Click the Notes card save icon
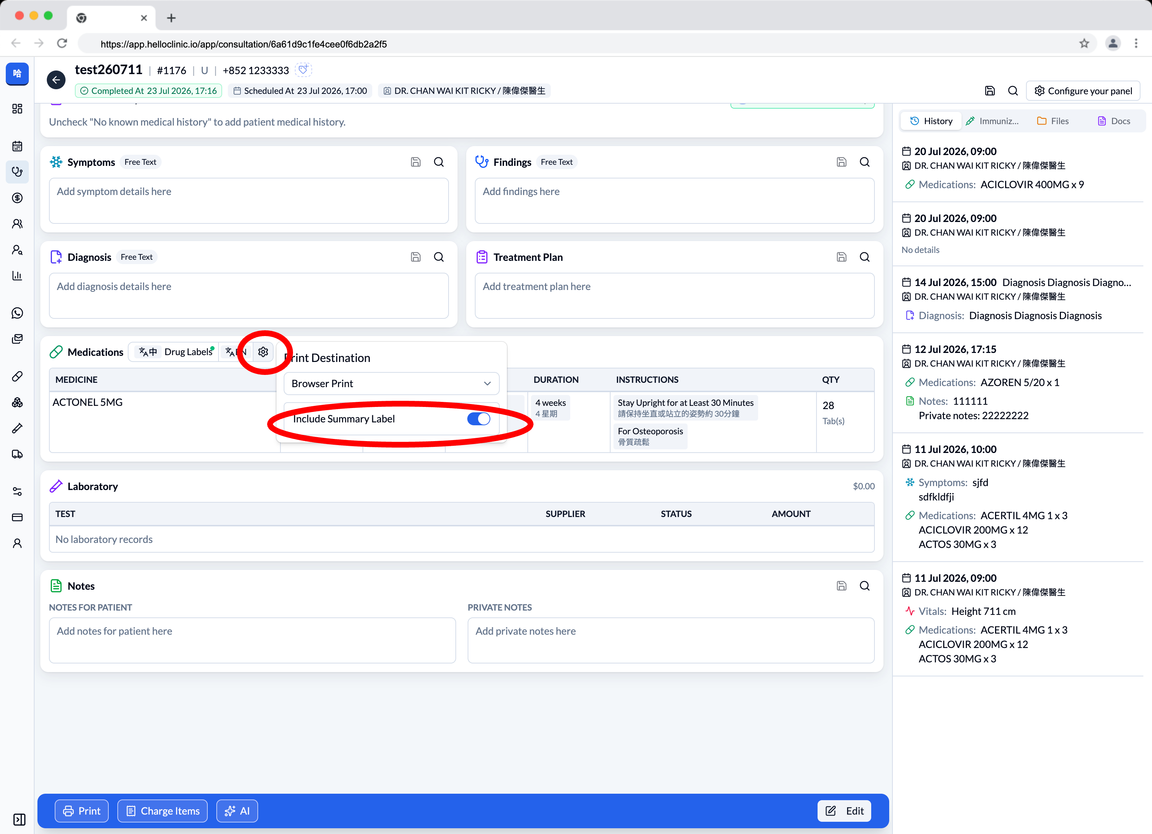Image resolution: width=1152 pixels, height=834 pixels. [842, 586]
